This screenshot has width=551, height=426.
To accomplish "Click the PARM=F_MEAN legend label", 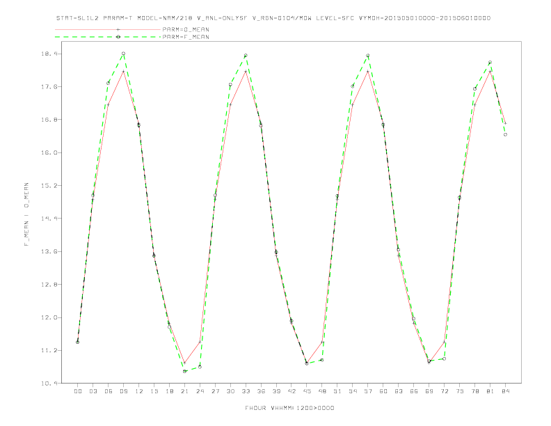I will click(186, 37).
